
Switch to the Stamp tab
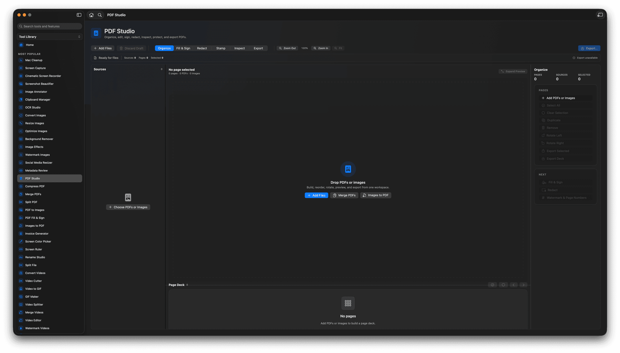coord(221,48)
